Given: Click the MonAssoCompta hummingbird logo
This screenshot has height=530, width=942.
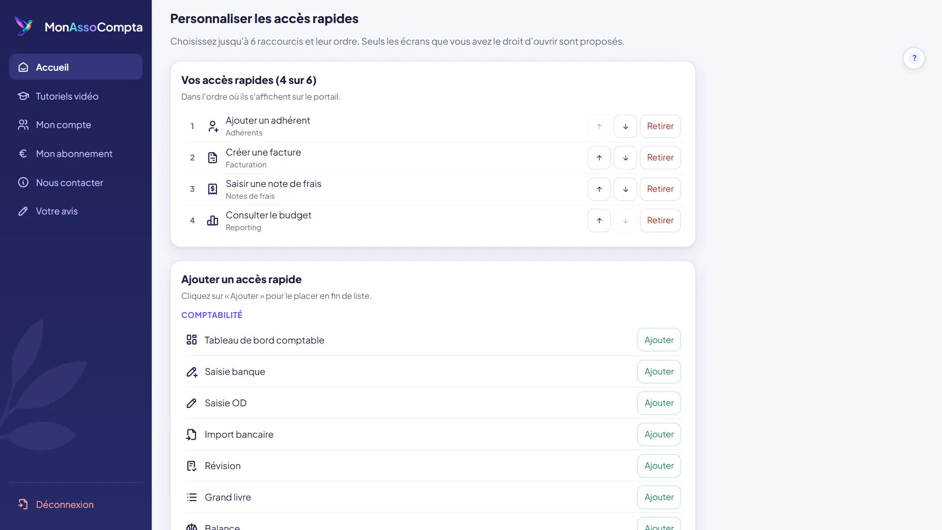Looking at the screenshot, I should (24, 26).
